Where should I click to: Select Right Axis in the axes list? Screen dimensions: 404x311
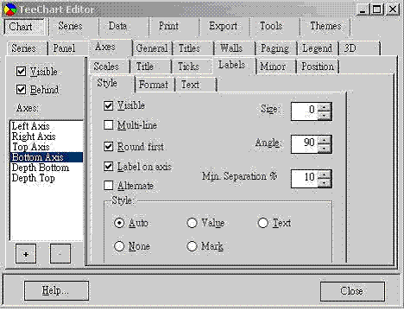[x=47, y=136]
